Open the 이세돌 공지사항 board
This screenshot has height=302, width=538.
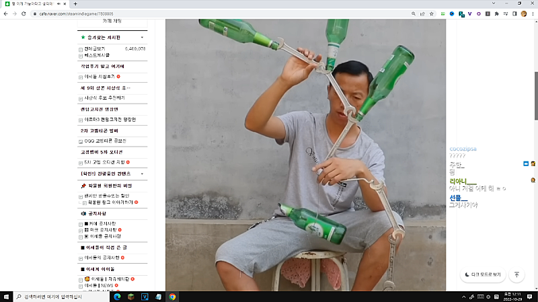click(x=102, y=236)
